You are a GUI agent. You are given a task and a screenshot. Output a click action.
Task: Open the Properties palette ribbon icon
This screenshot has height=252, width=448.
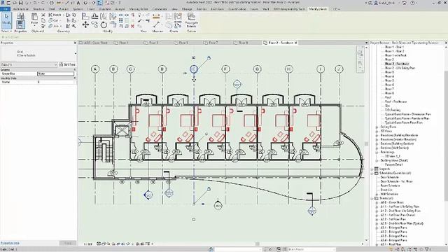pyautogui.click(x=20, y=25)
